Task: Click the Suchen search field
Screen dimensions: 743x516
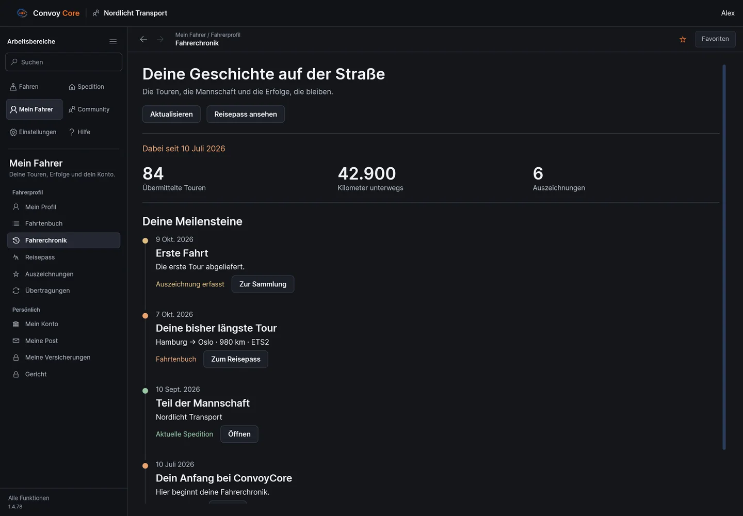Action: pyautogui.click(x=63, y=62)
